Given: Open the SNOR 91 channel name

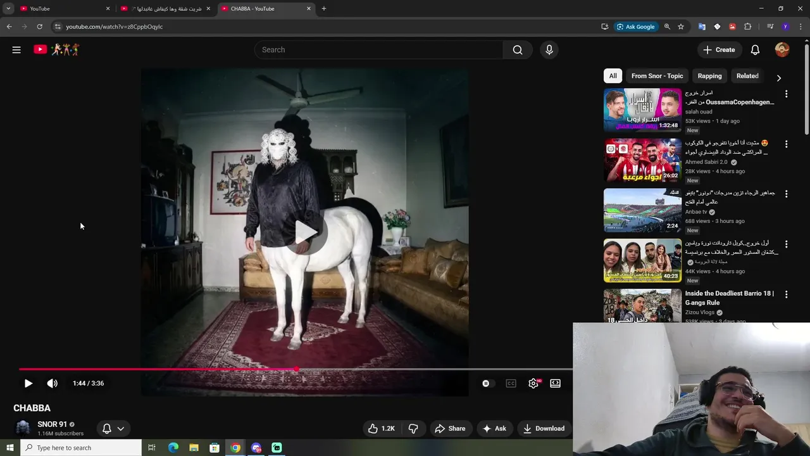Looking at the screenshot, I should [52, 424].
